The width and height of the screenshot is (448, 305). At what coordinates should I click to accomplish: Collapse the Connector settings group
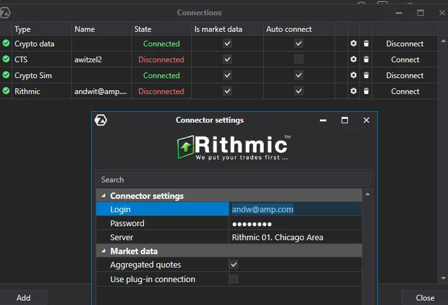[104, 196]
